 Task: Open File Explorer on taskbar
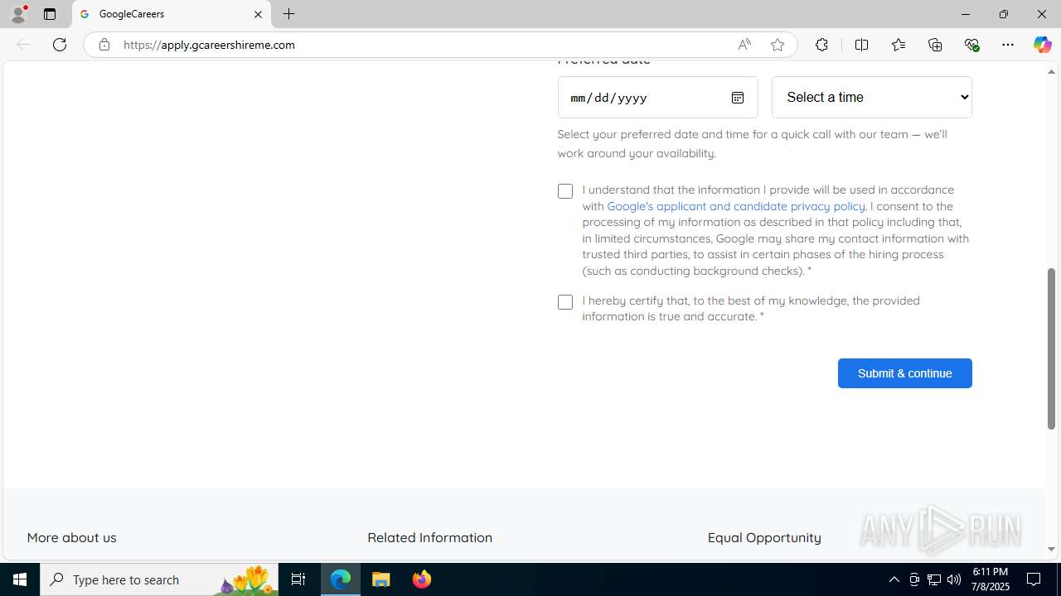pyautogui.click(x=381, y=579)
